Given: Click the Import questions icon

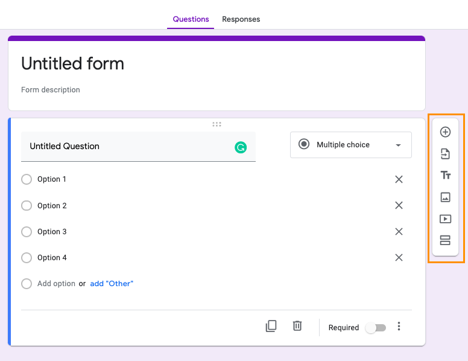Looking at the screenshot, I should [445, 154].
